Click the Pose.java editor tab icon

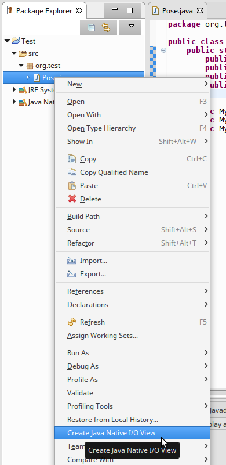click(x=155, y=10)
